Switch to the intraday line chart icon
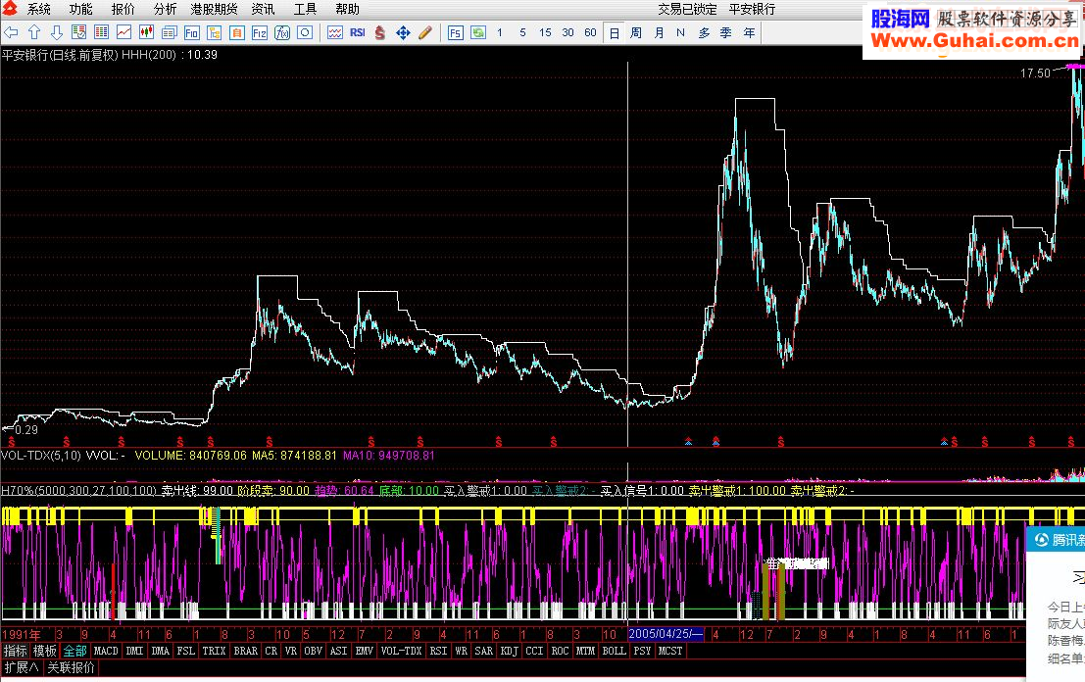The width and height of the screenshot is (1085, 682). 123,32
